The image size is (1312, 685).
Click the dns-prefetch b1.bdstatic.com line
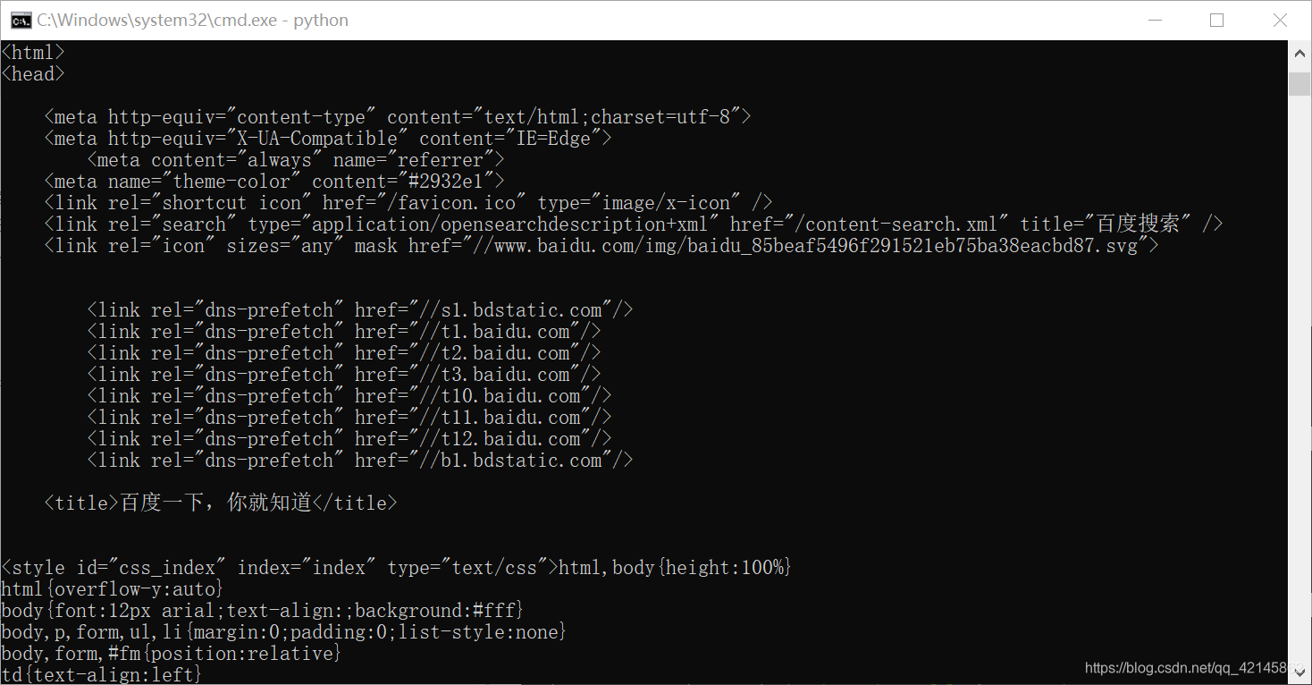[x=360, y=461]
